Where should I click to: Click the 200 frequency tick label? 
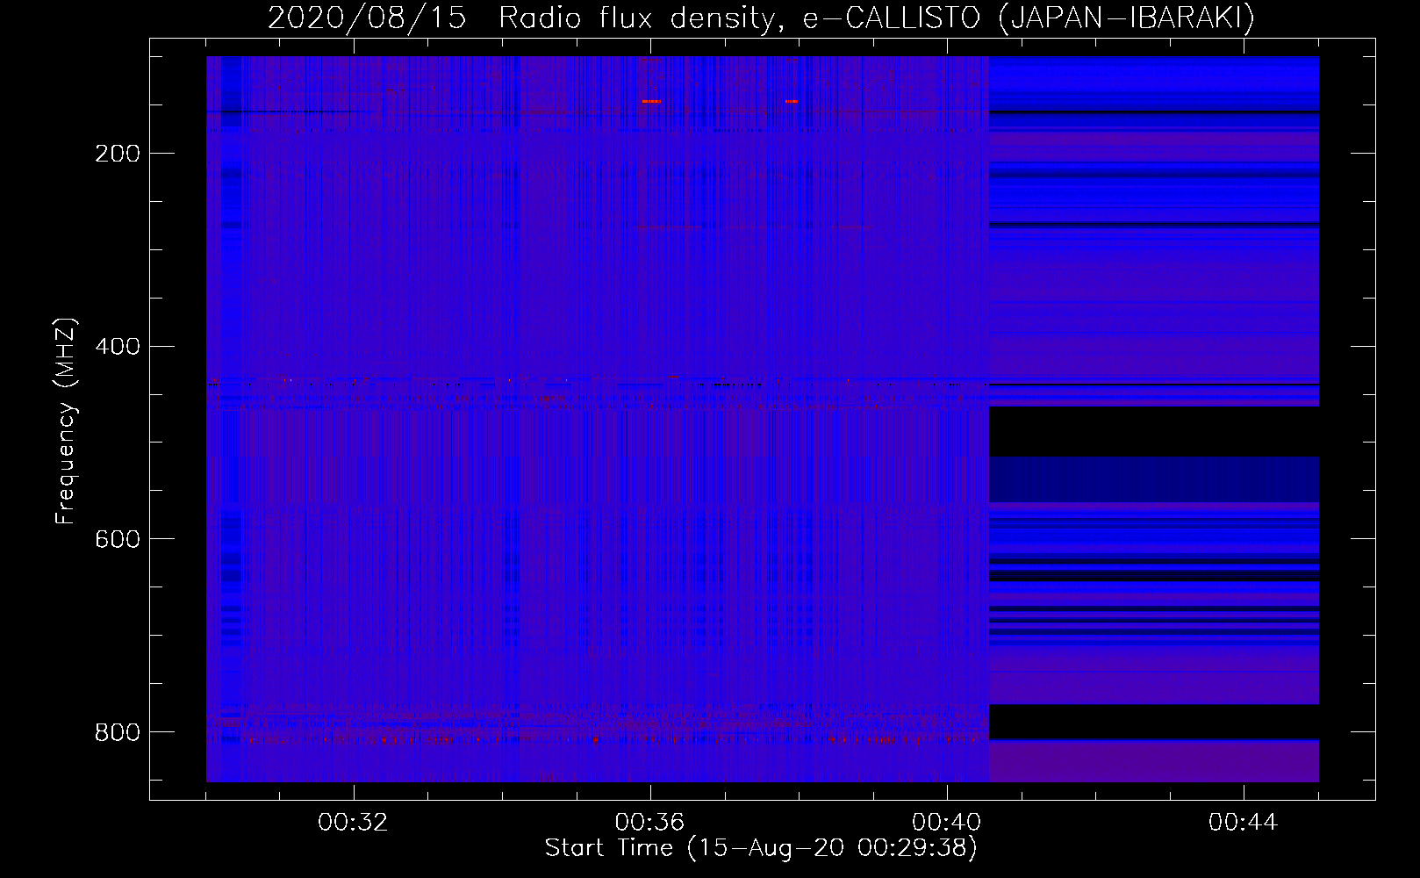click(118, 154)
